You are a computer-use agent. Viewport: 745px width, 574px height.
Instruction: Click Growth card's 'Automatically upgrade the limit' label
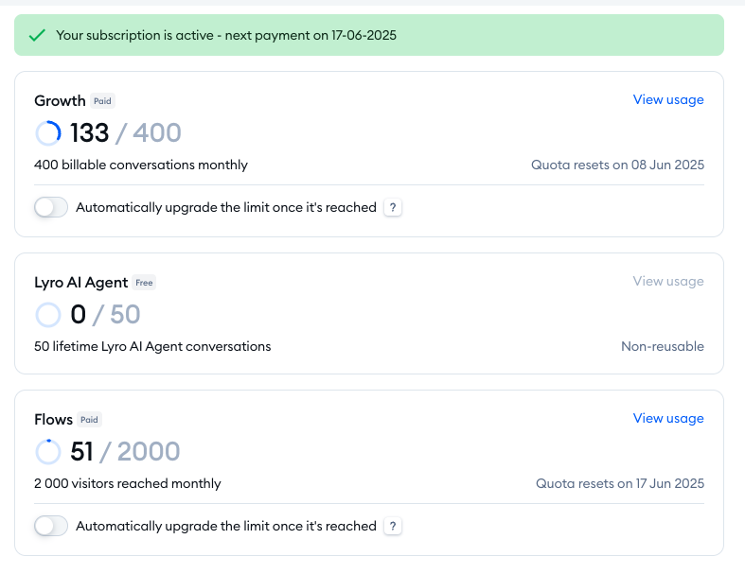click(x=226, y=207)
